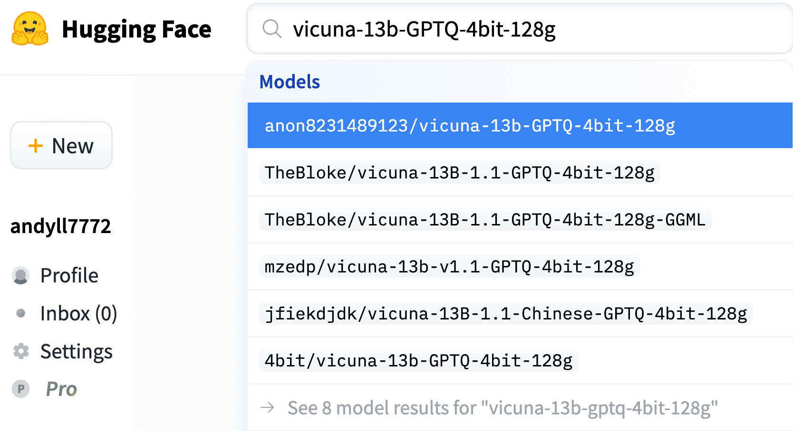This screenshot has width=793, height=431.
Task: Go to Inbox (0)
Action: 78,313
